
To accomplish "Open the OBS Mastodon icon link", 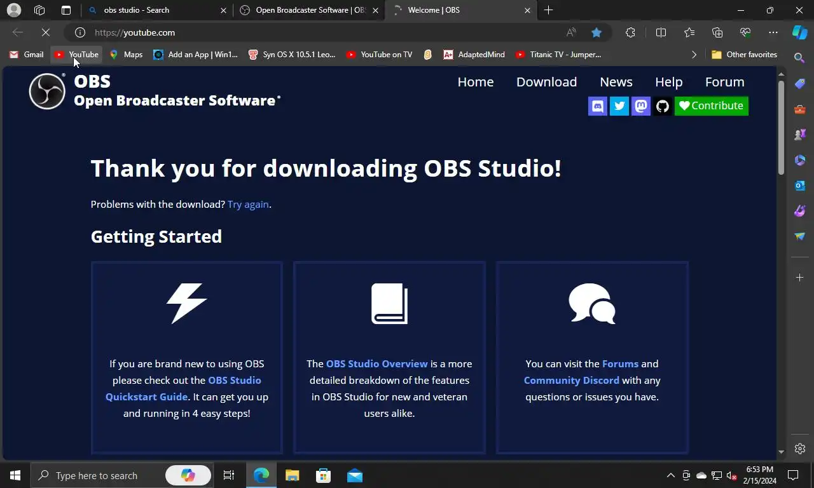I will (x=641, y=106).
